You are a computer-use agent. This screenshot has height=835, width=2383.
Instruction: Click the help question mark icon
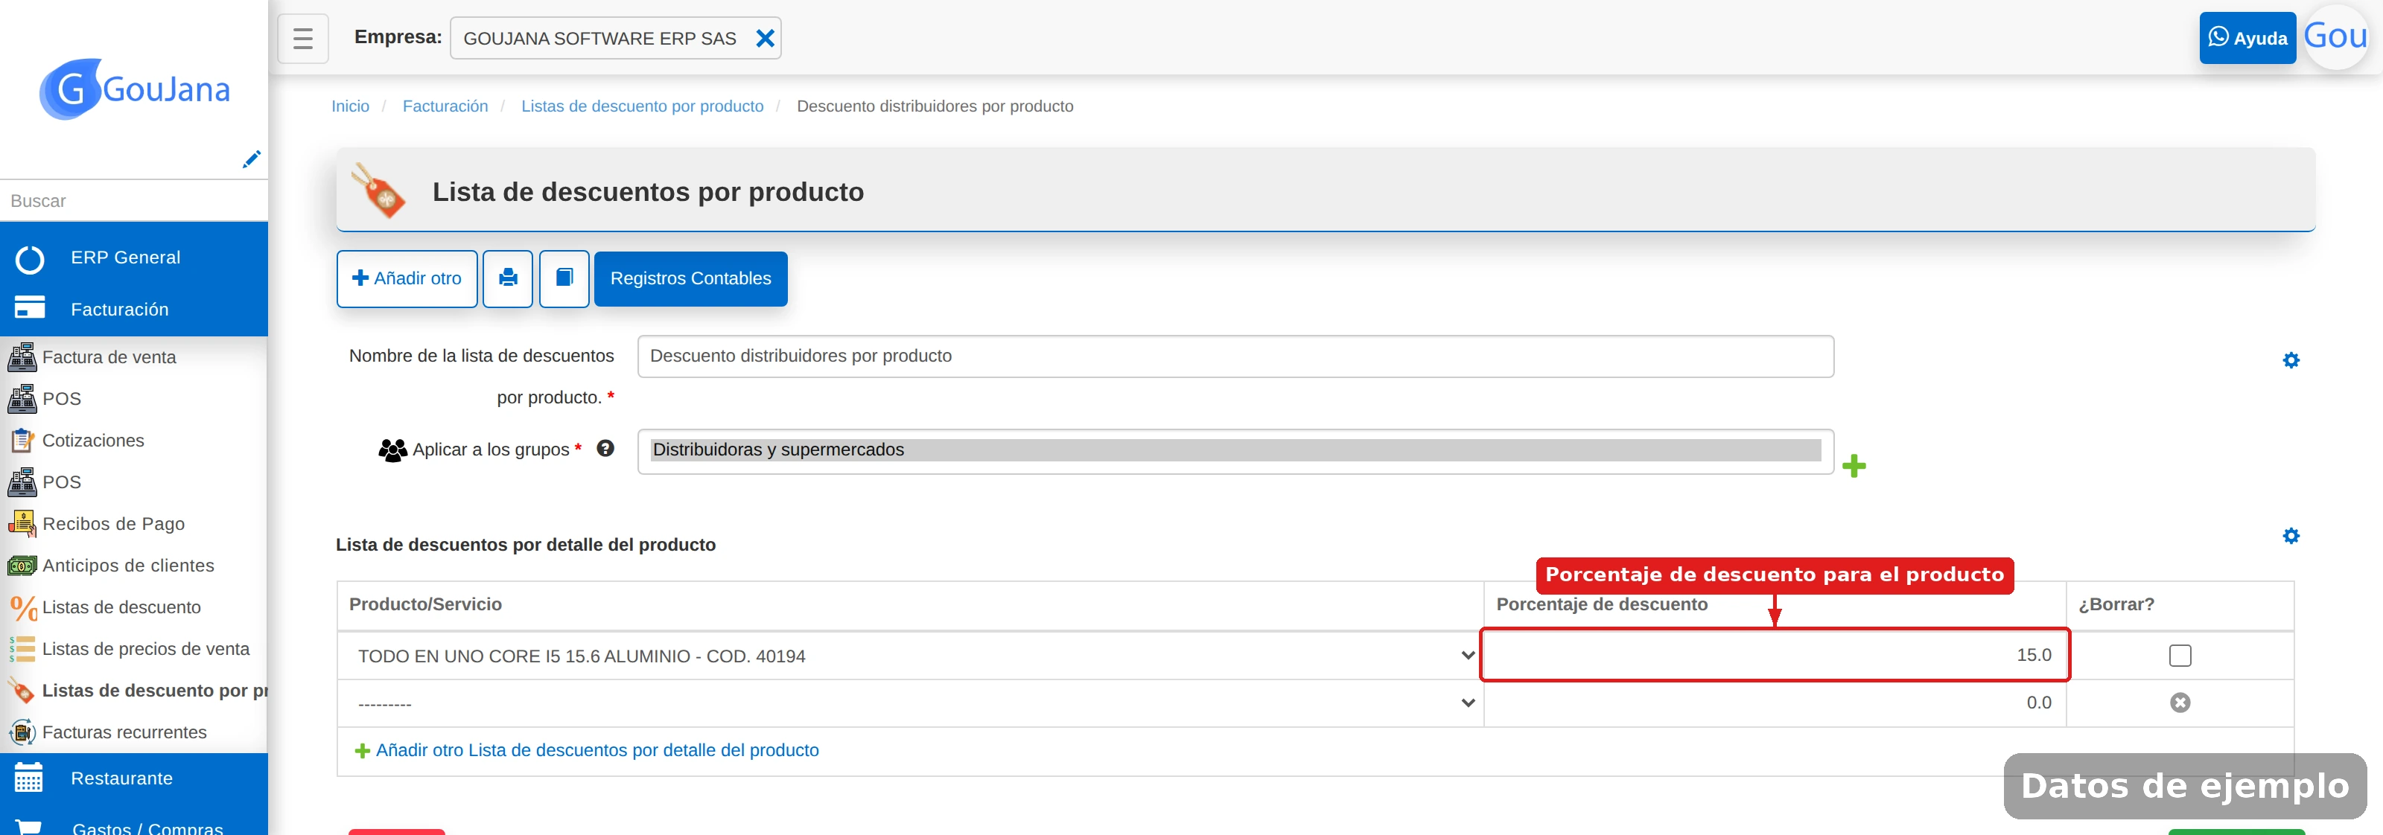[x=605, y=449]
